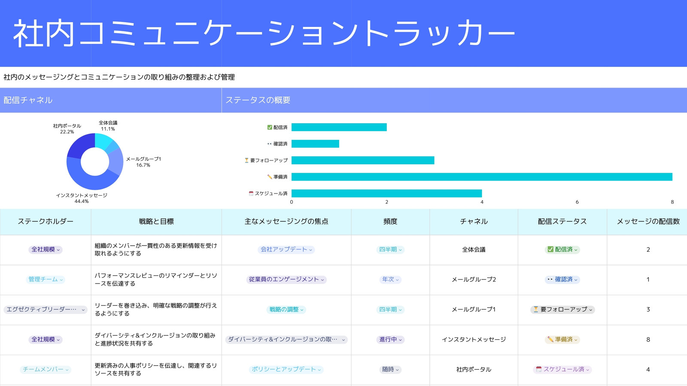Click green check in 配信済 status chip
The image size is (687, 386).
click(x=550, y=249)
